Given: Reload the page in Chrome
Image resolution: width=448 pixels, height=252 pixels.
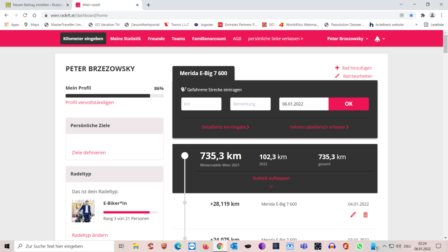Looking at the screenshot, I should 25,15.
